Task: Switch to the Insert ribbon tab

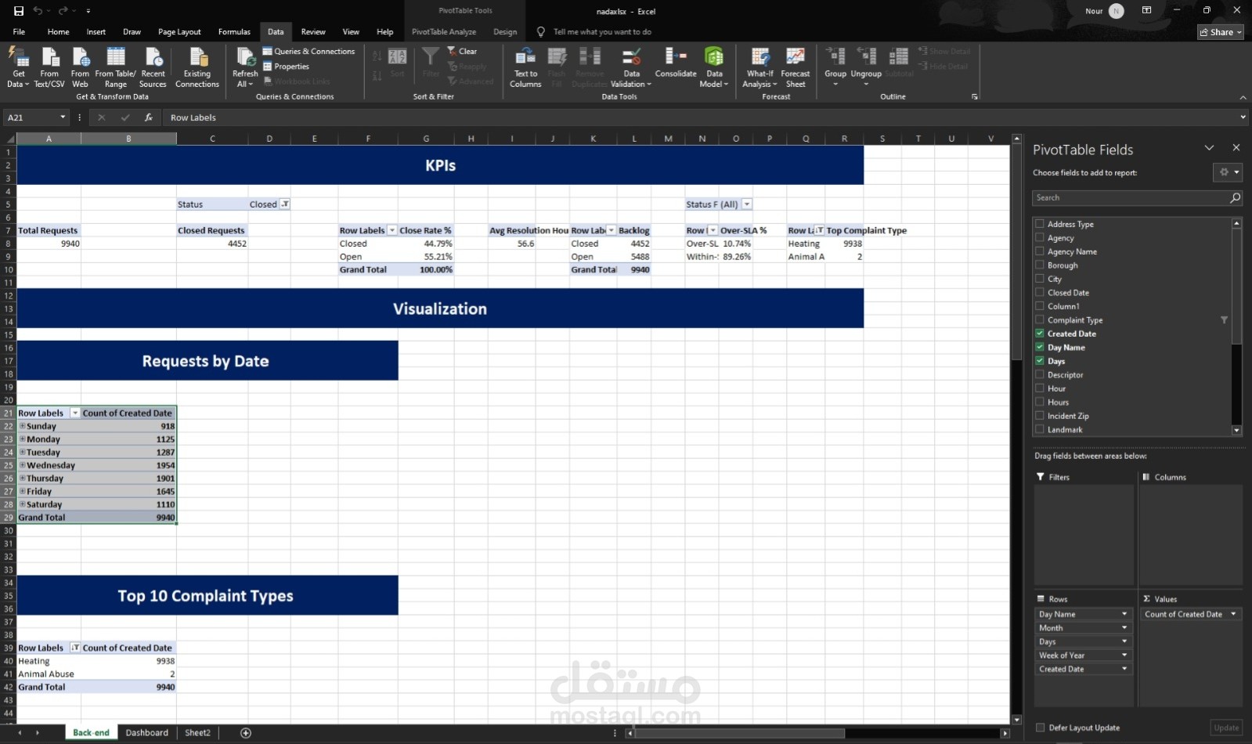Action: pyautogui.click(x=96, y=32)
